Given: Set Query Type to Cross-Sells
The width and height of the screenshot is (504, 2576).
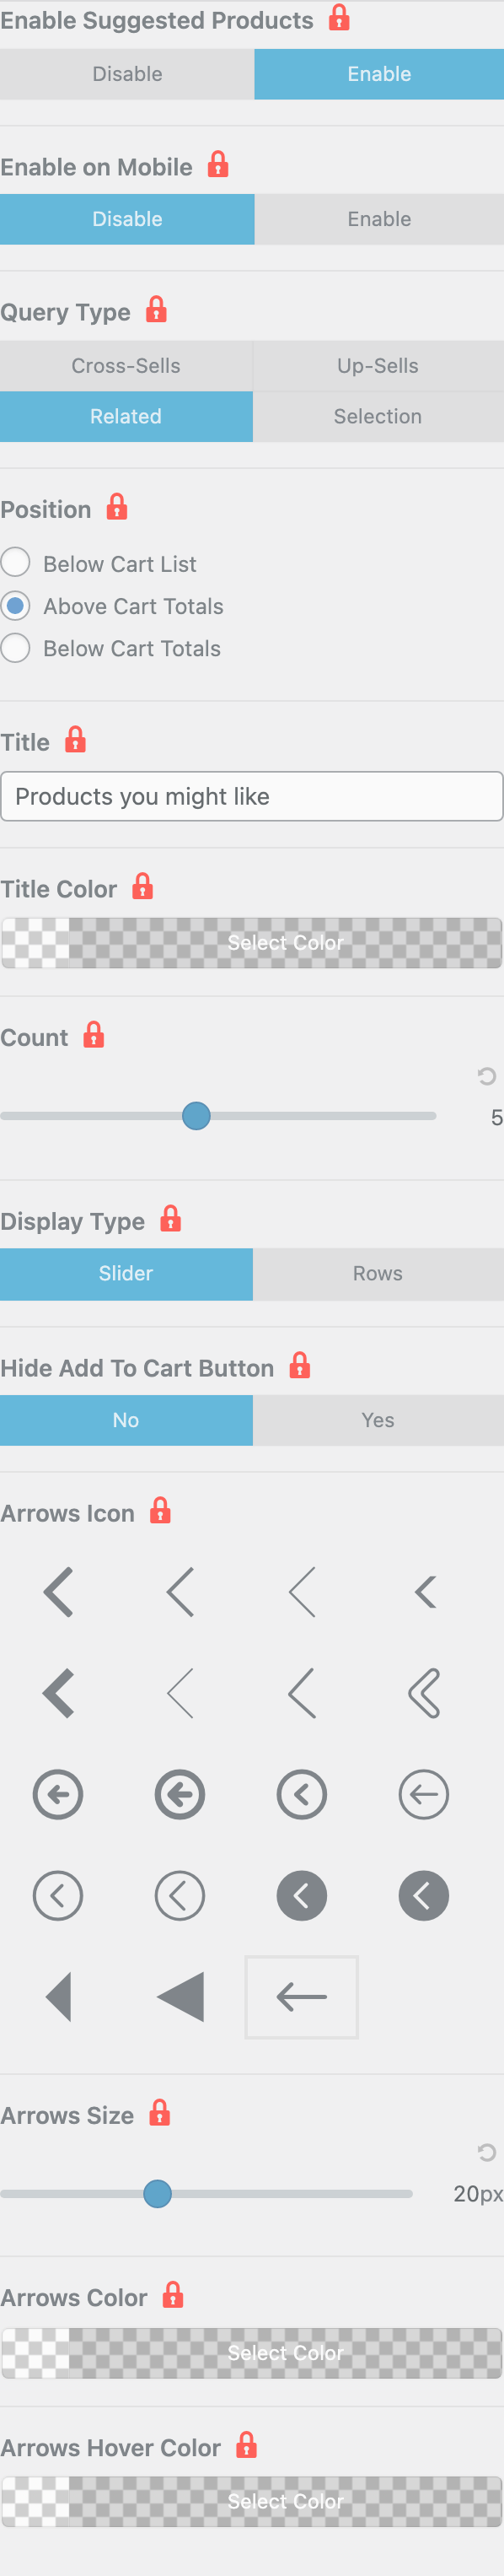Looking at the screenshot, I should [126, 366].
